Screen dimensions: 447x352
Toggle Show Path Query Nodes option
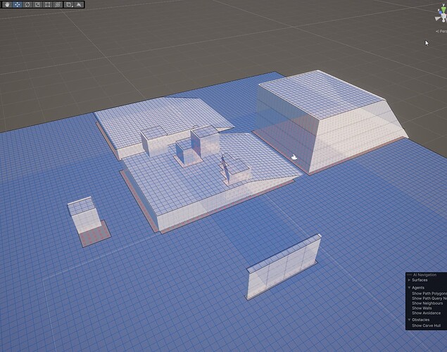click(x=429, y=298)
